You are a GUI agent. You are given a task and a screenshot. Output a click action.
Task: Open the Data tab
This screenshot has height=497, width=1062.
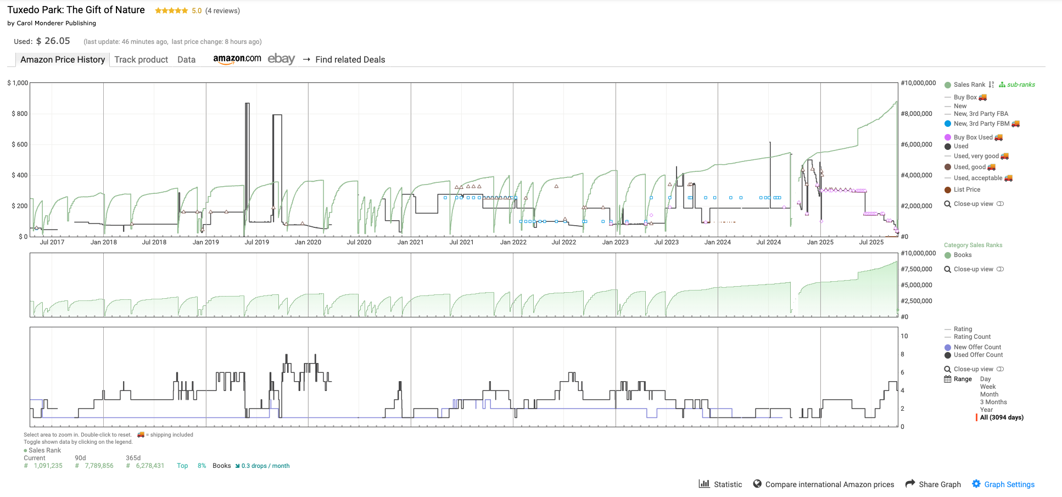click(x=186, y=59)
